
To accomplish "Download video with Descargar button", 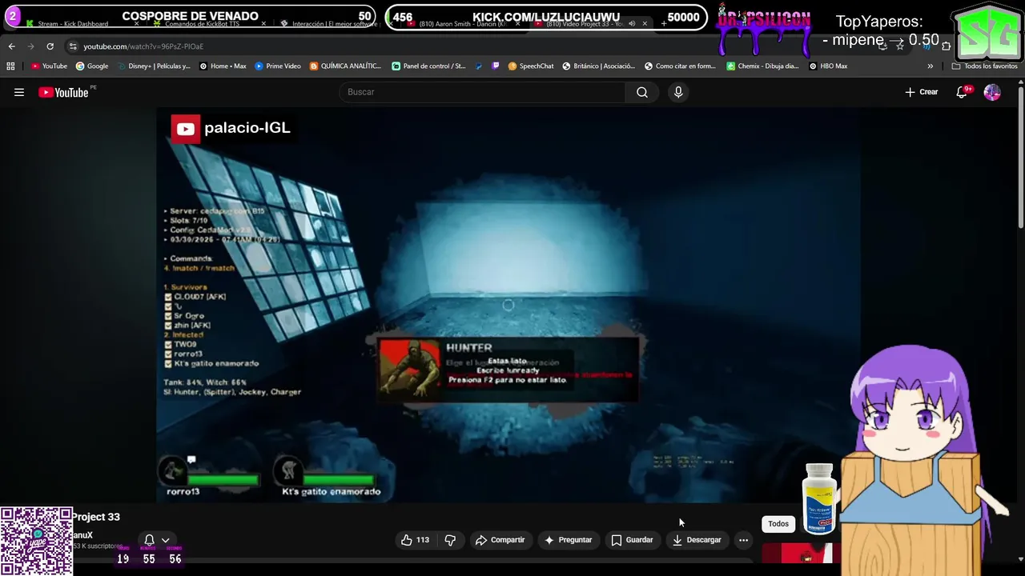I will click(x=697, y=540).
